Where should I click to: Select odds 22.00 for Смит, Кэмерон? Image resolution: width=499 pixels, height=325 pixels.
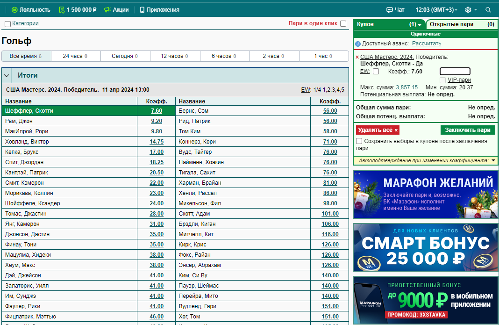click(x=157, y=183)
